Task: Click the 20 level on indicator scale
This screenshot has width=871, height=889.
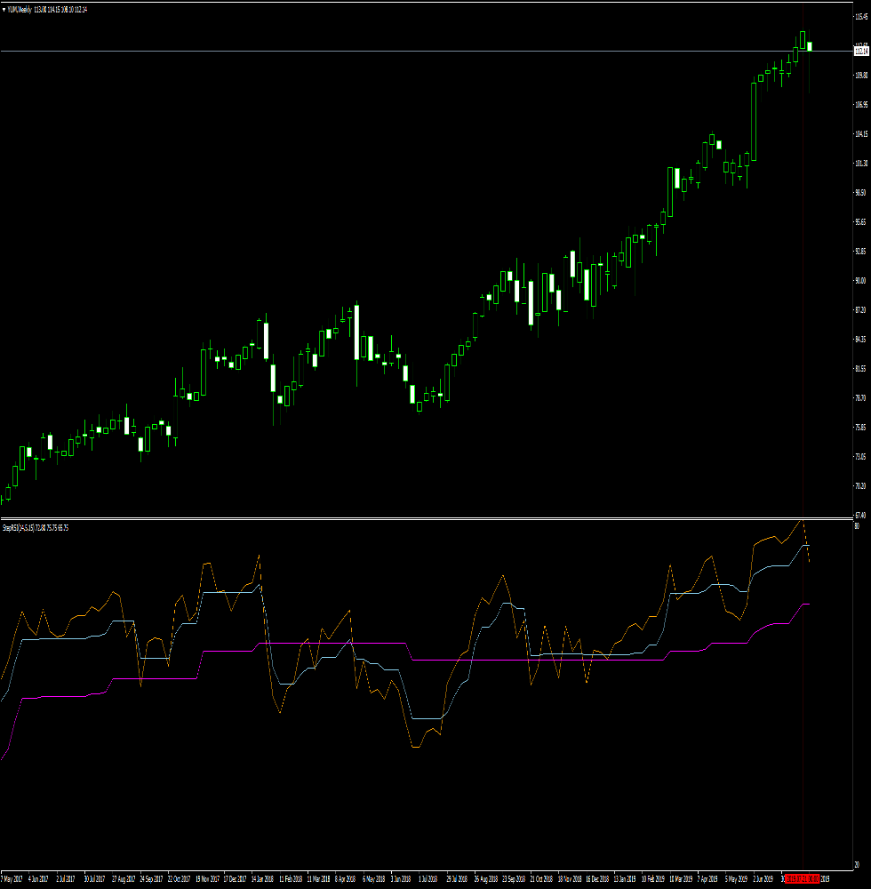Action: (857, 865)
